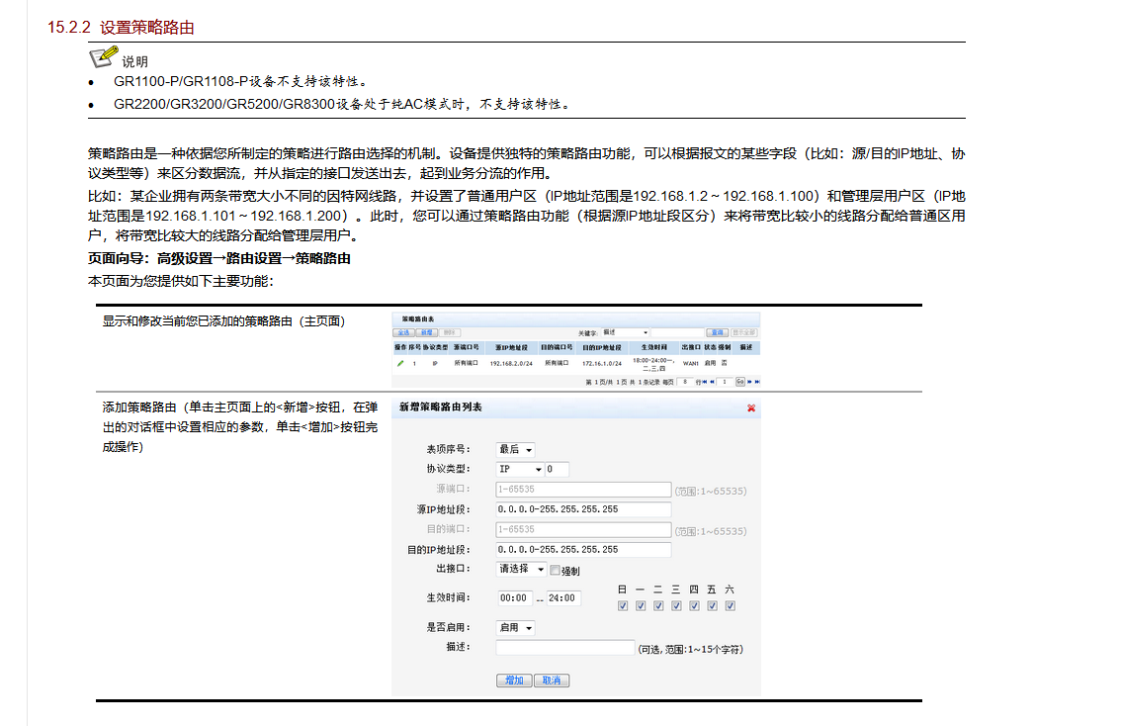
Task: Open the 出接口 dropdown showing 请选择
Action: tap(521, 570)
